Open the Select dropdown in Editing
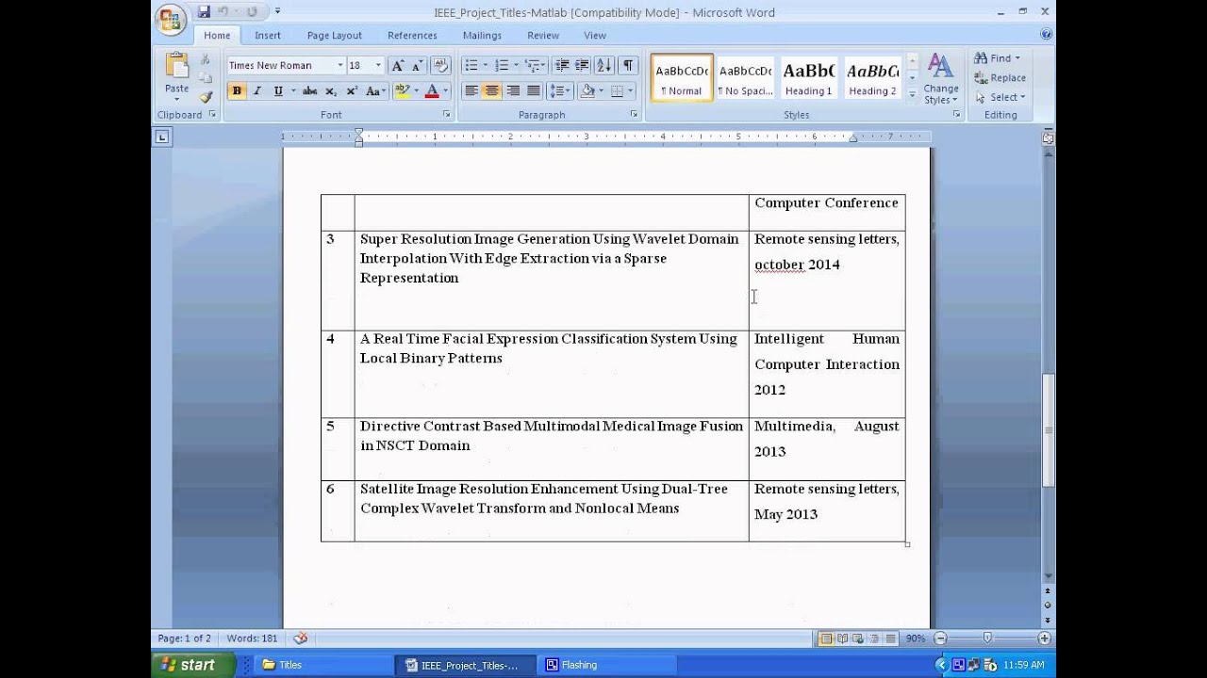 click(x=1000, y=97)
